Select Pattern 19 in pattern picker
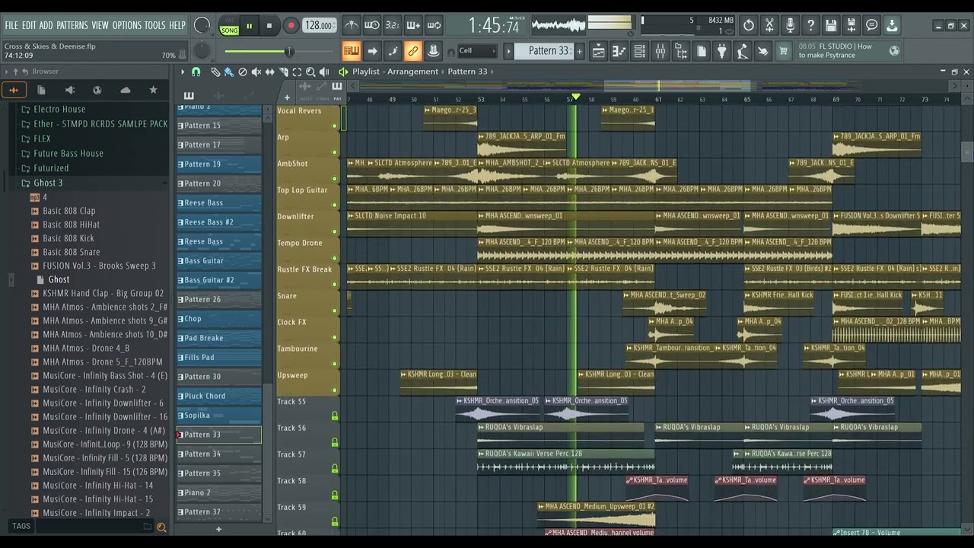 pos(219,164)
